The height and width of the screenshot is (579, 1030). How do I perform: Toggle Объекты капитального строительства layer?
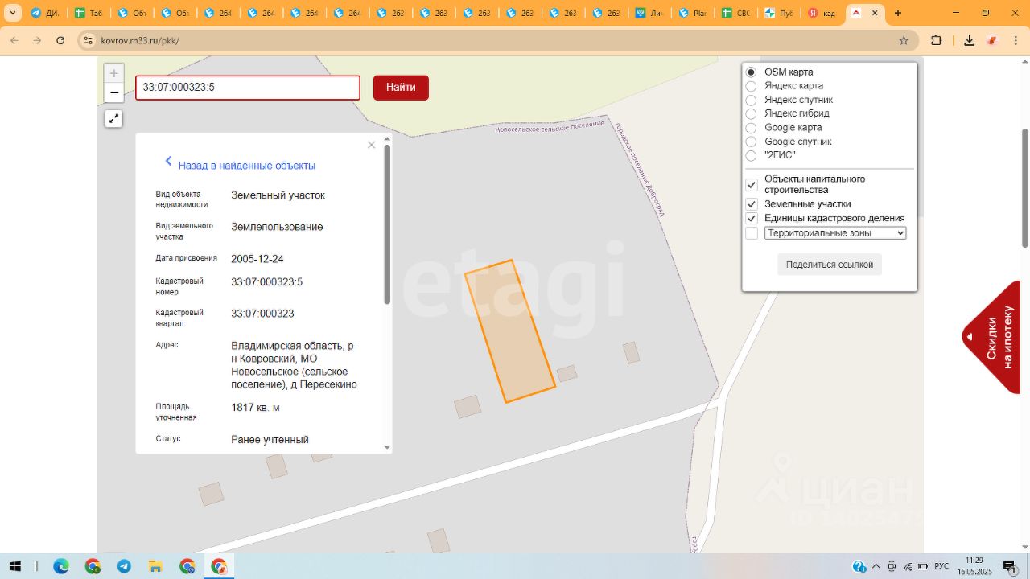click(752, 185)
